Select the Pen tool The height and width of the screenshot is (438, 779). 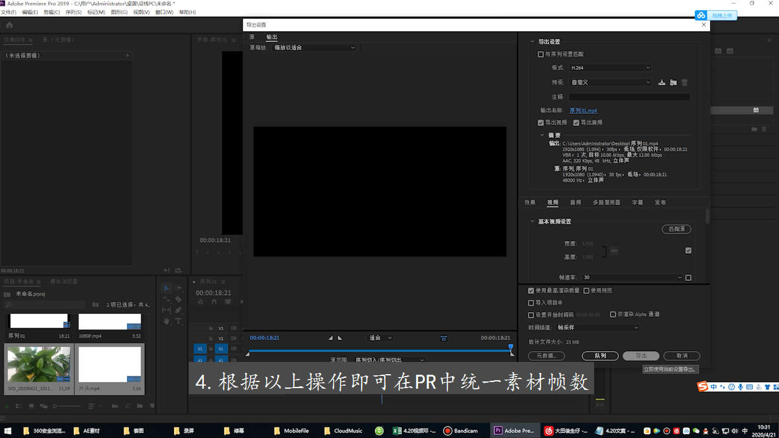click(178, 310)
